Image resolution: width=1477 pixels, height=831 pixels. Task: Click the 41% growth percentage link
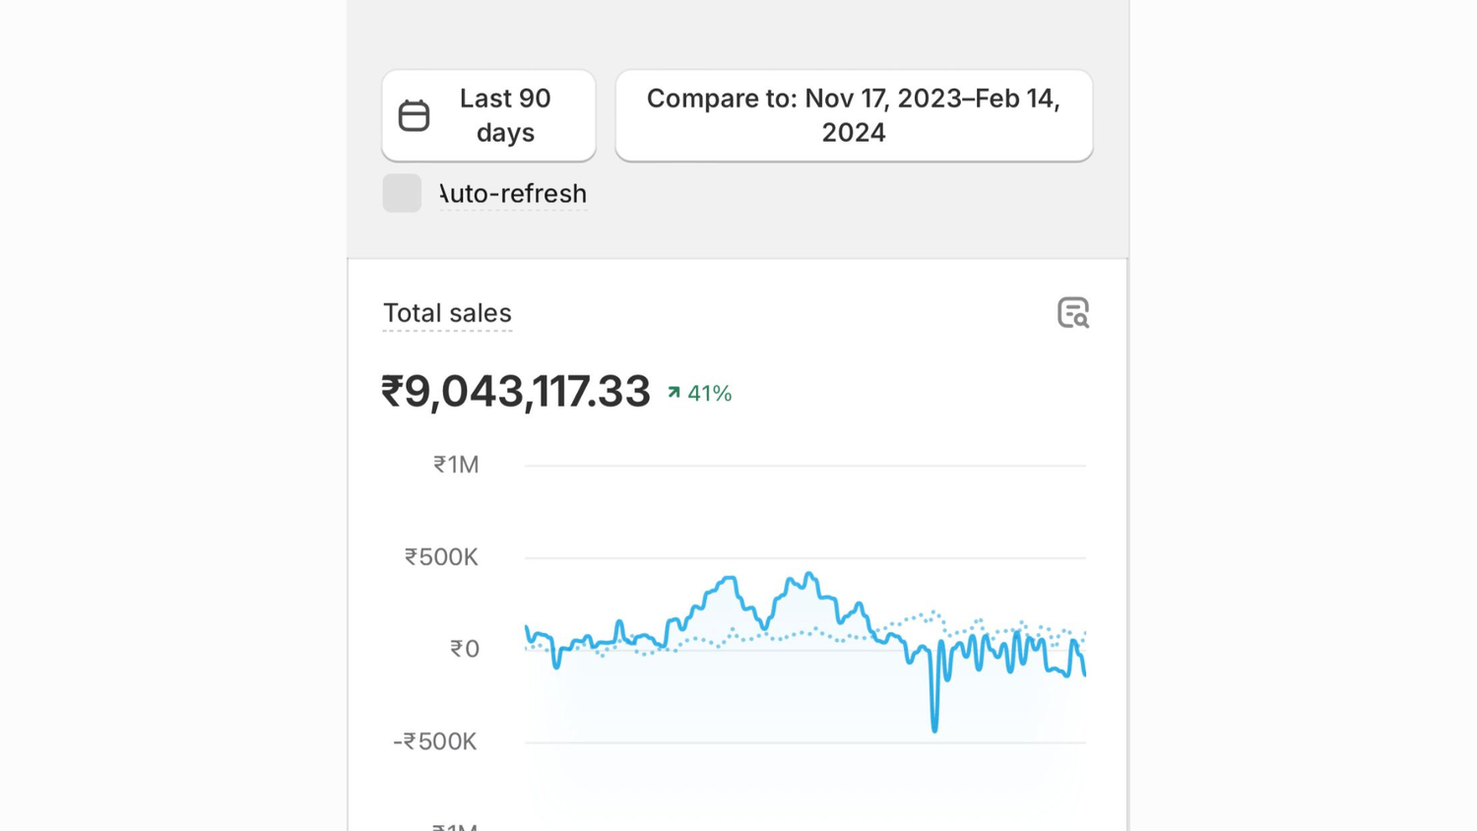708,393
